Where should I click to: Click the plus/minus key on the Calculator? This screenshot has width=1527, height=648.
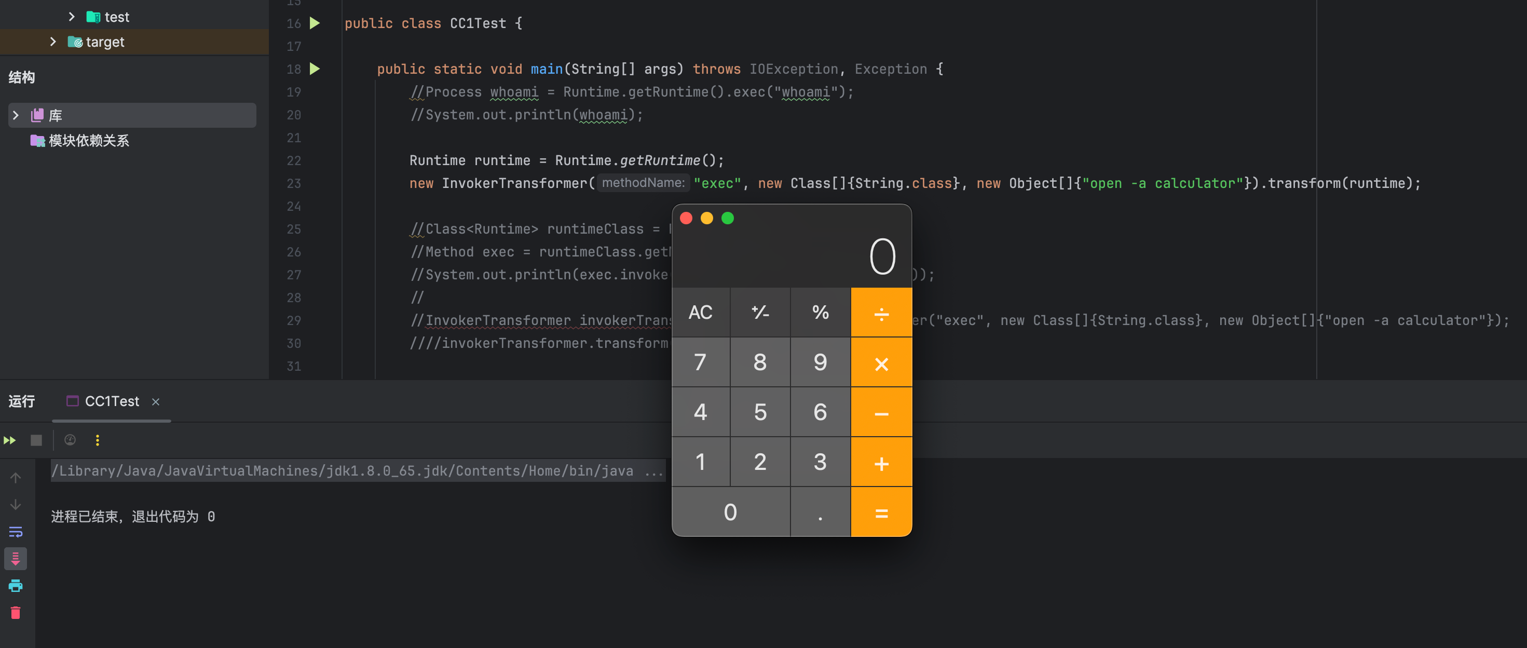[x=760, y=313]
